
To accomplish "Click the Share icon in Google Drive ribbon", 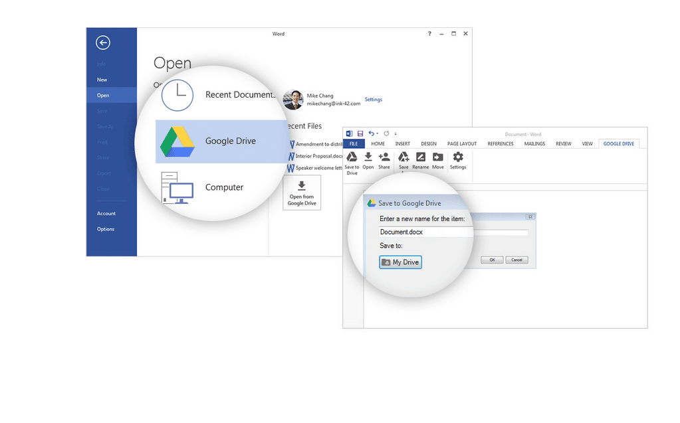I will point(384,157).
